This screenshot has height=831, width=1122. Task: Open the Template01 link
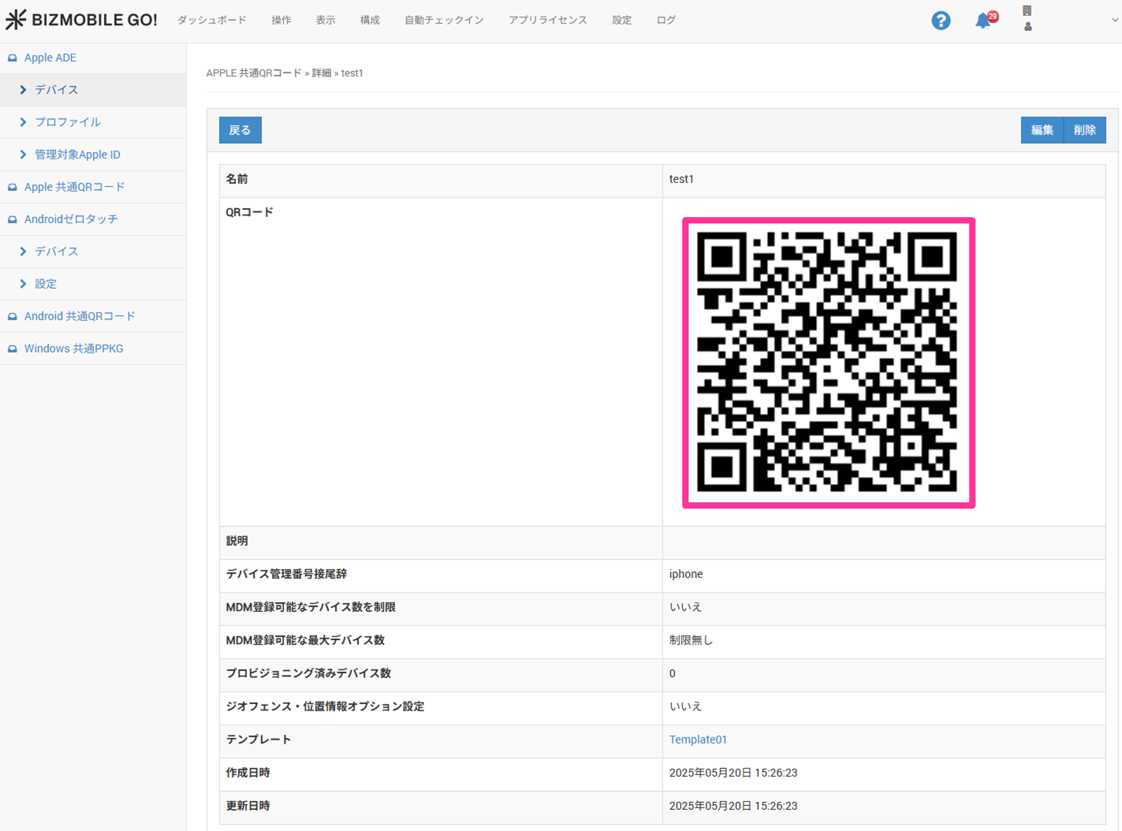click(x=698, y=739)
